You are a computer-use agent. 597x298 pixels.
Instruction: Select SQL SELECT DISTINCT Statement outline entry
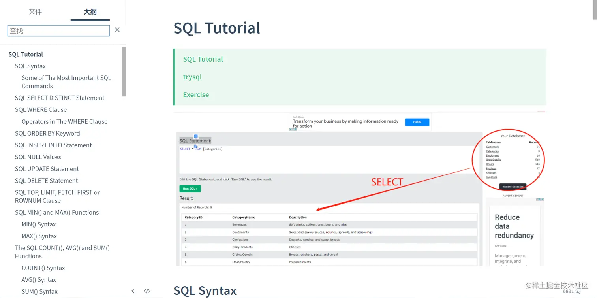(60, 98)
